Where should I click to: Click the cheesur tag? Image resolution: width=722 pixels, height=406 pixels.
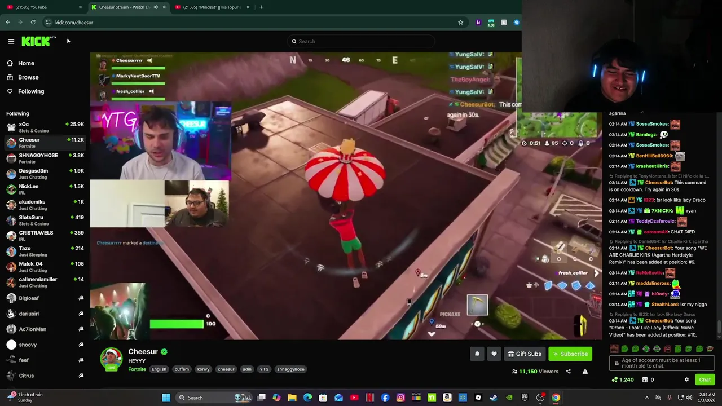tap(226, 369)
